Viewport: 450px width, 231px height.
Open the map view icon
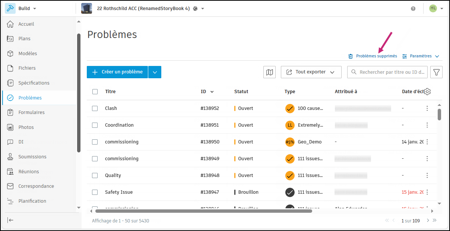(x=269, y=72)
